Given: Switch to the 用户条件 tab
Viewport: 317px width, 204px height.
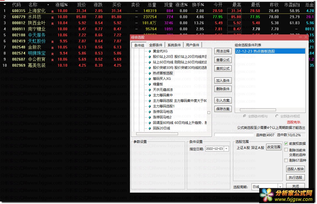Looking at the screenshot, I should (x=192, y=45).
